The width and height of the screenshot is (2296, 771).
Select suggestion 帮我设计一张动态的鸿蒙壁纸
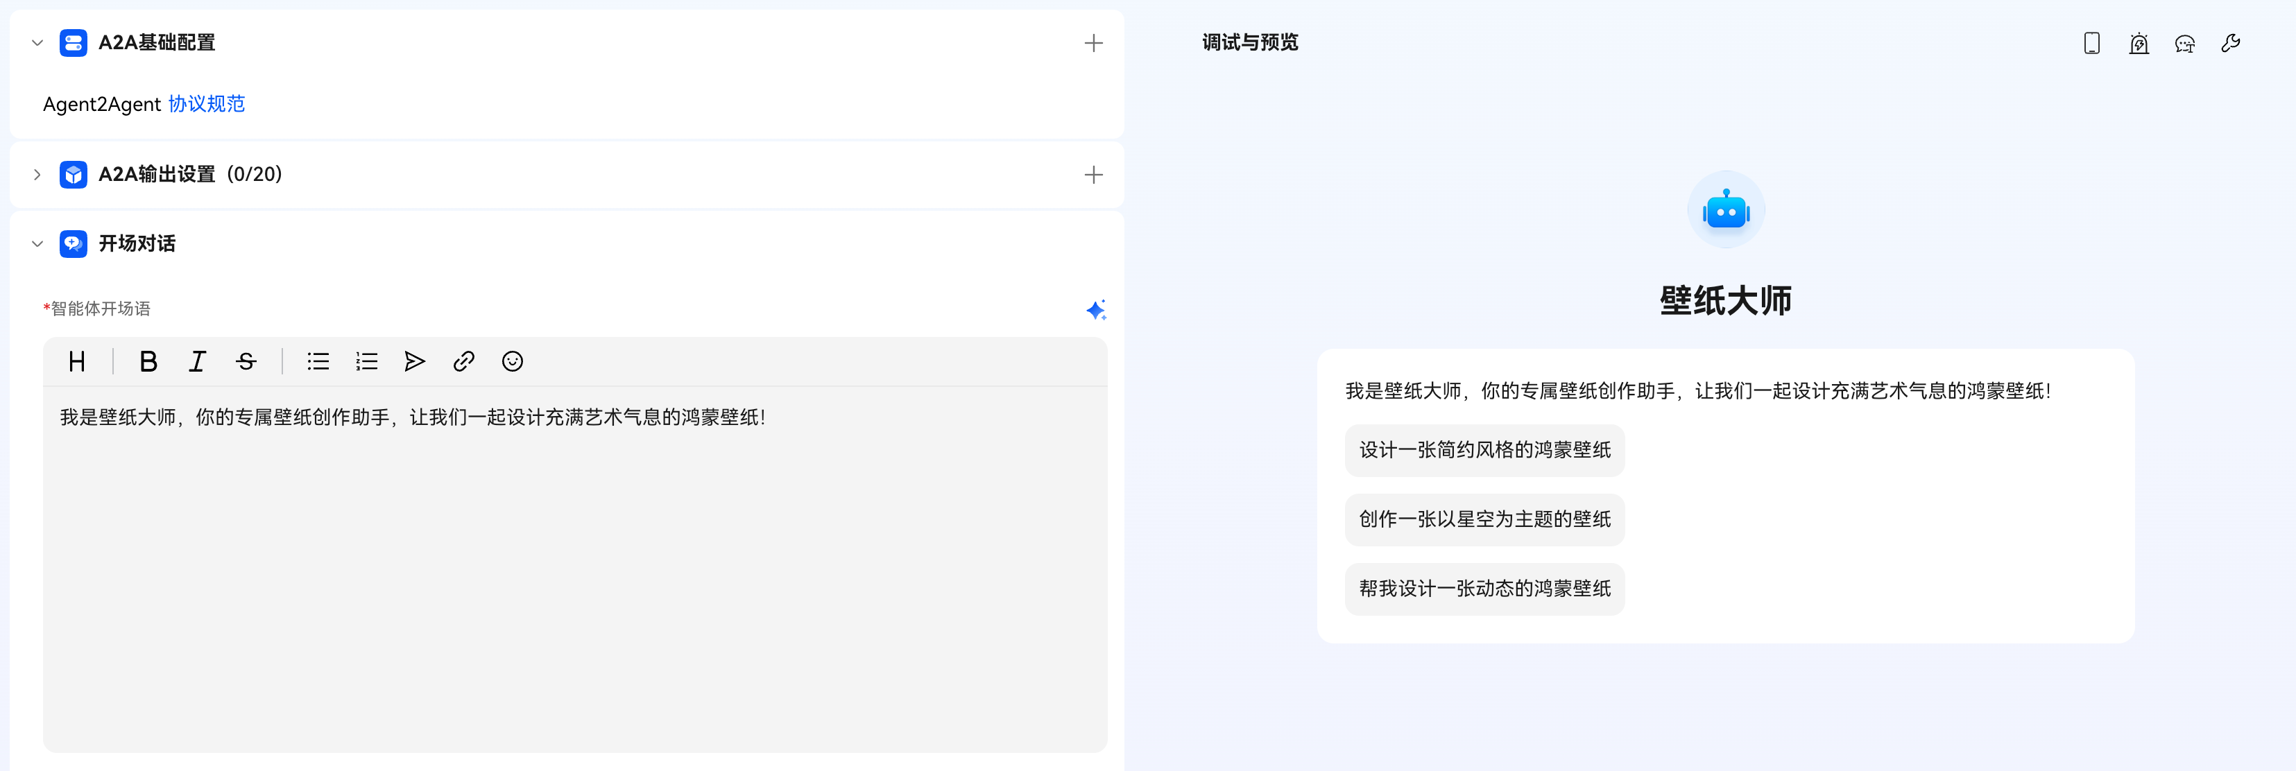[x=1484, y=589]
